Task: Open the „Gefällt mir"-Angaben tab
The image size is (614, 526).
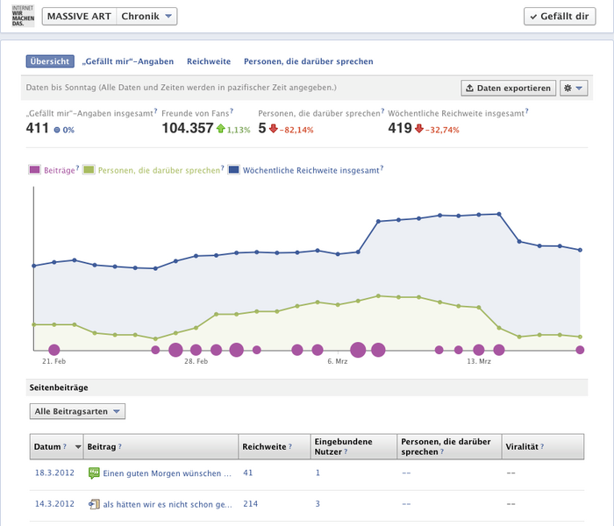Action: point(127,61)
